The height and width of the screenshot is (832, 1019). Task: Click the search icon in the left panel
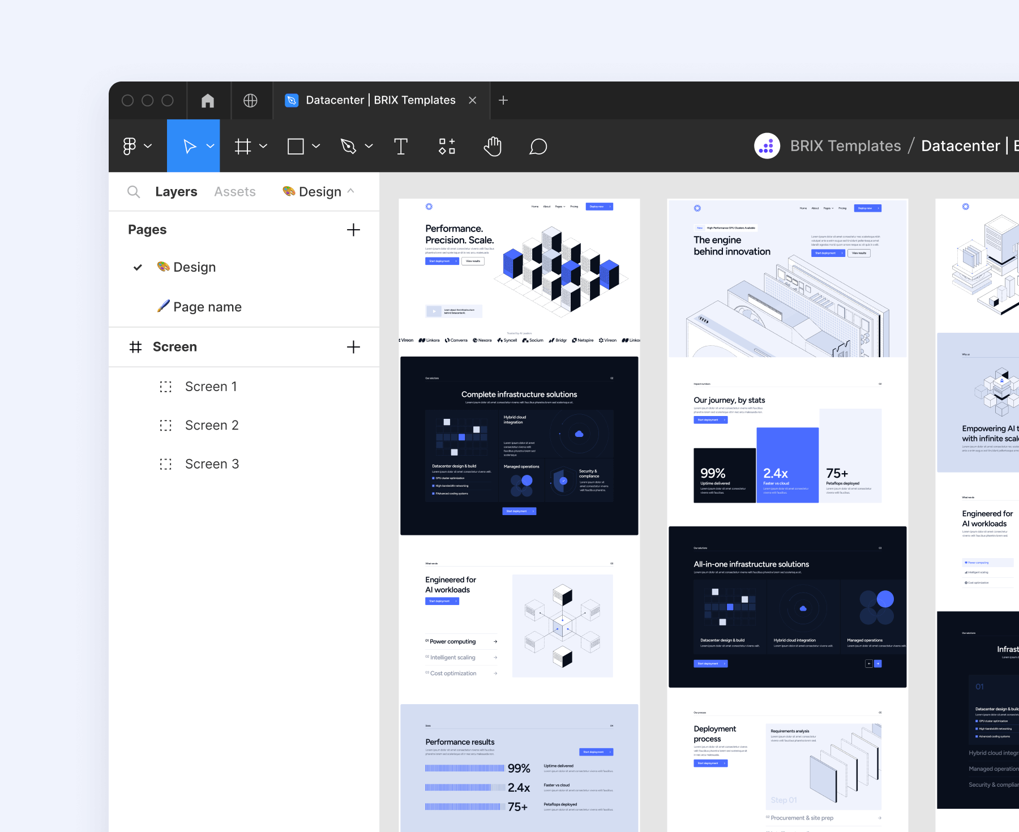pyautogui.click(x=134, y=191)
